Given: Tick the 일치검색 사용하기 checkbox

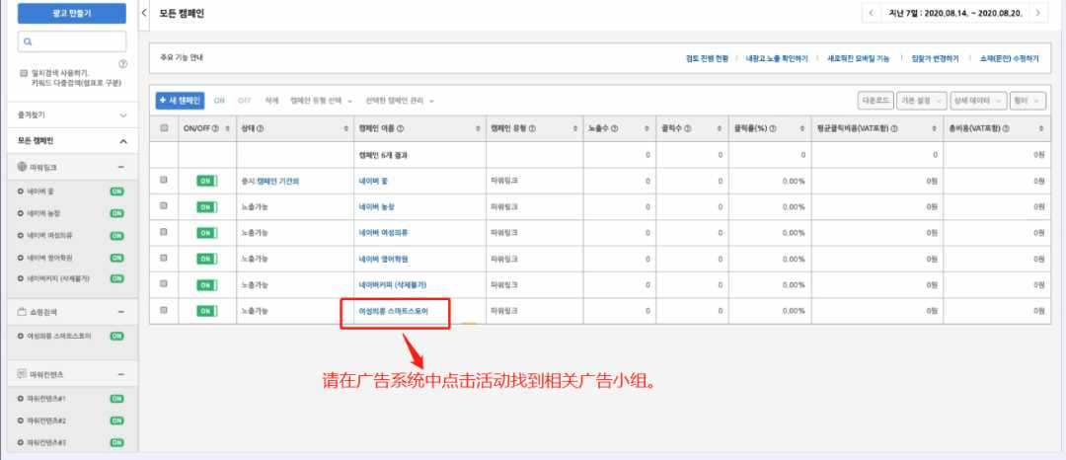Looking at the screenshot, I should pos(24,73).
